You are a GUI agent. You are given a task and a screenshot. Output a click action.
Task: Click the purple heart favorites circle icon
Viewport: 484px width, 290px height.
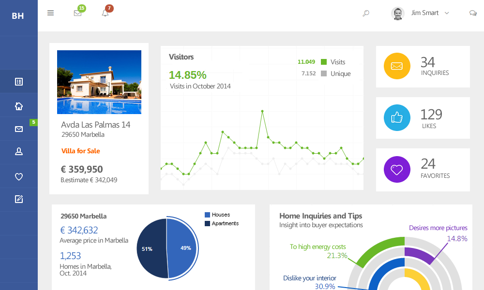[397, 170]
